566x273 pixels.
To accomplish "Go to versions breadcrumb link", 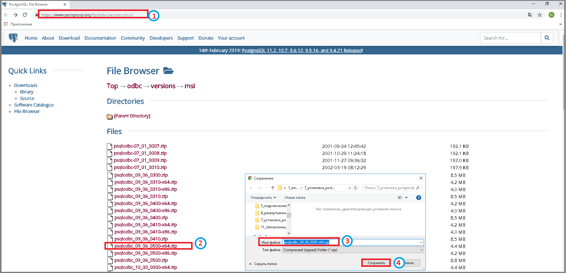I will 163,86.
